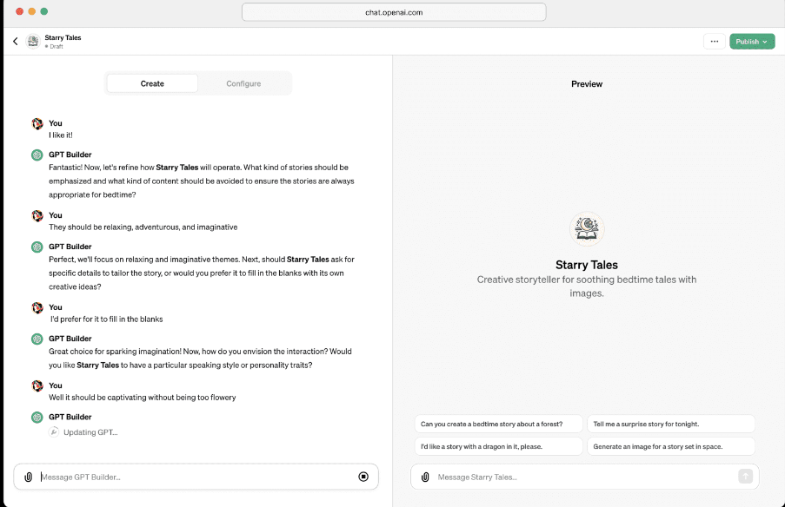Viewport: 785px width, 507px height.
Task: Click 'They should be relaxing, adventurous, and imaginative'
Action: (143, 227)
